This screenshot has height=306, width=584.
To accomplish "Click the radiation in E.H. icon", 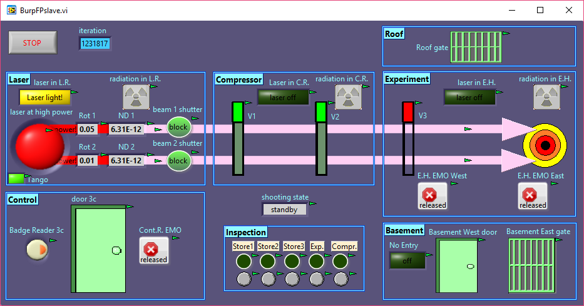I will click(546, 96).
